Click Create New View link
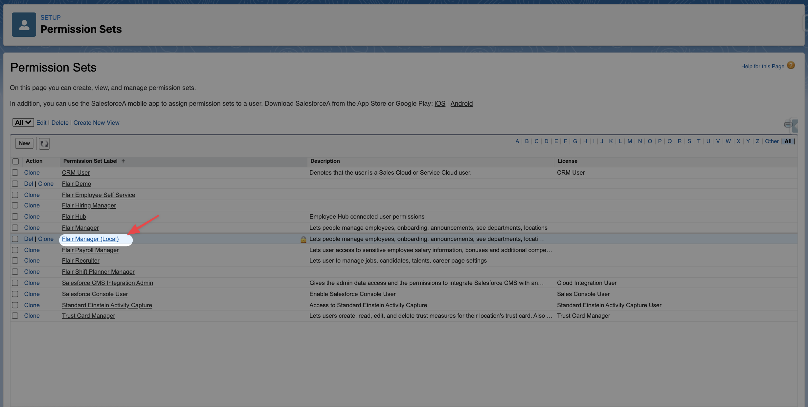 [x=96, y=122]
